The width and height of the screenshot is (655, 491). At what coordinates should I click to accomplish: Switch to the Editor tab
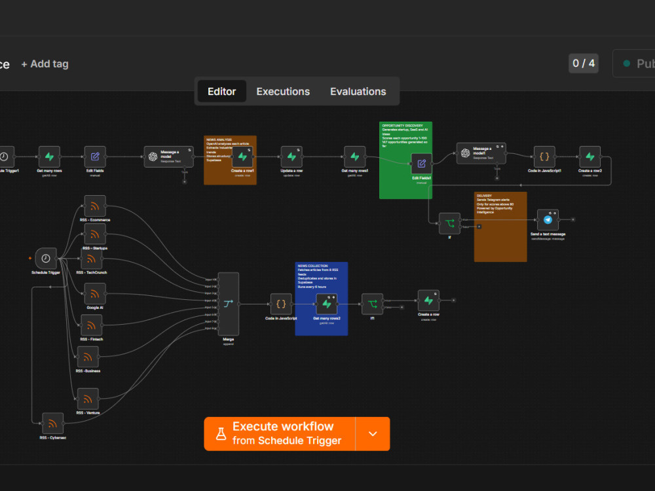[222, 92]
